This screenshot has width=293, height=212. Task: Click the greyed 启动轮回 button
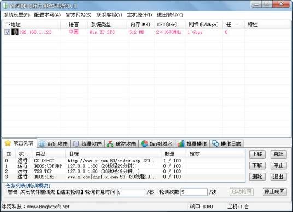click(241, 192)
